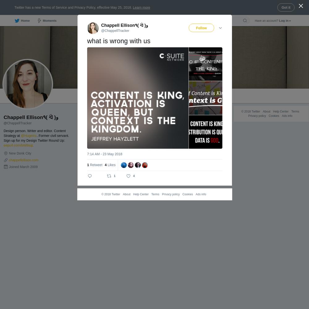Open Help Center in the right sidebar footer
309x309 pixels.
click(281, 112)
